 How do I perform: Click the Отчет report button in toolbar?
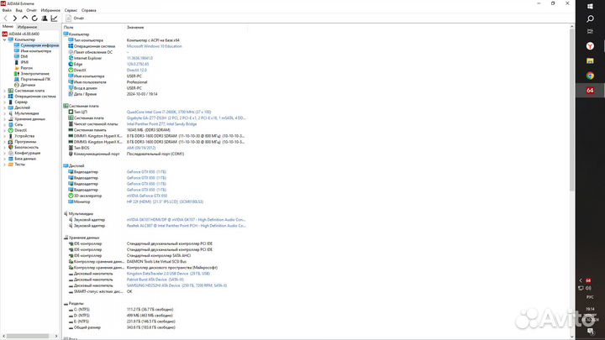[x=75, y=18]
